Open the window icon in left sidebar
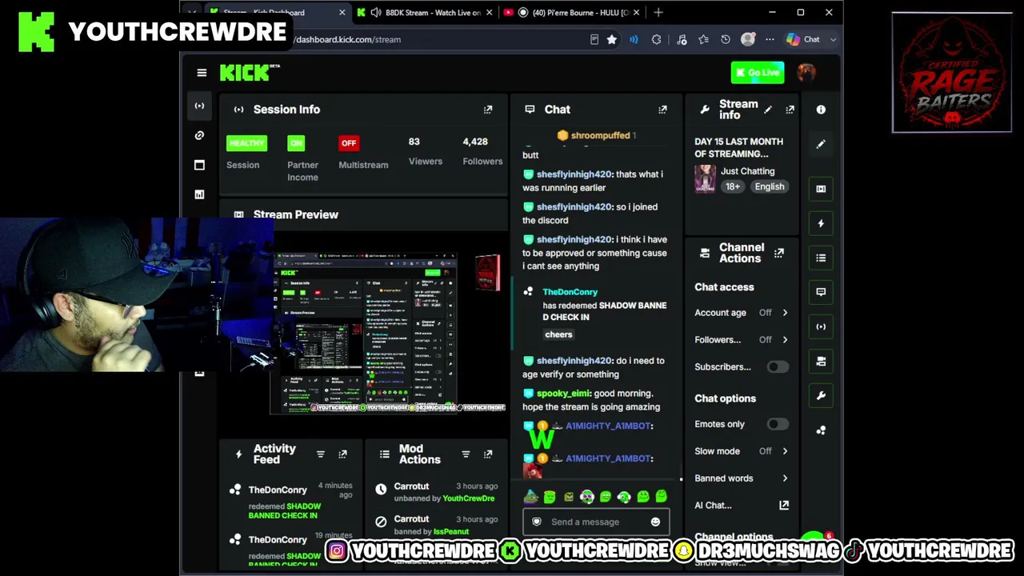 click(x=199, y=165)
